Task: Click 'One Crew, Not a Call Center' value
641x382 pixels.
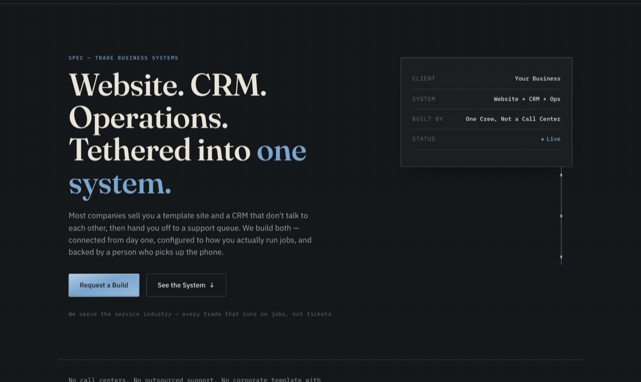Action: [x=513, y=119]
